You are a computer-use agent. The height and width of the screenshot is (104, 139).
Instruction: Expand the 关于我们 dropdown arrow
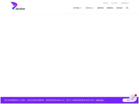tap(81, 8)
